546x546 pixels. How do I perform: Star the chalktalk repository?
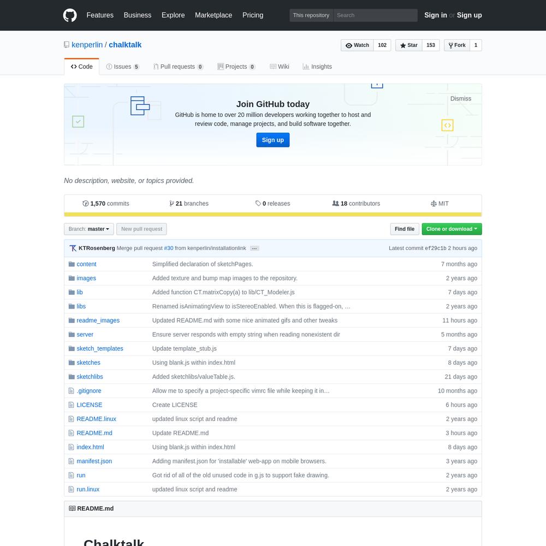point(409,45)
